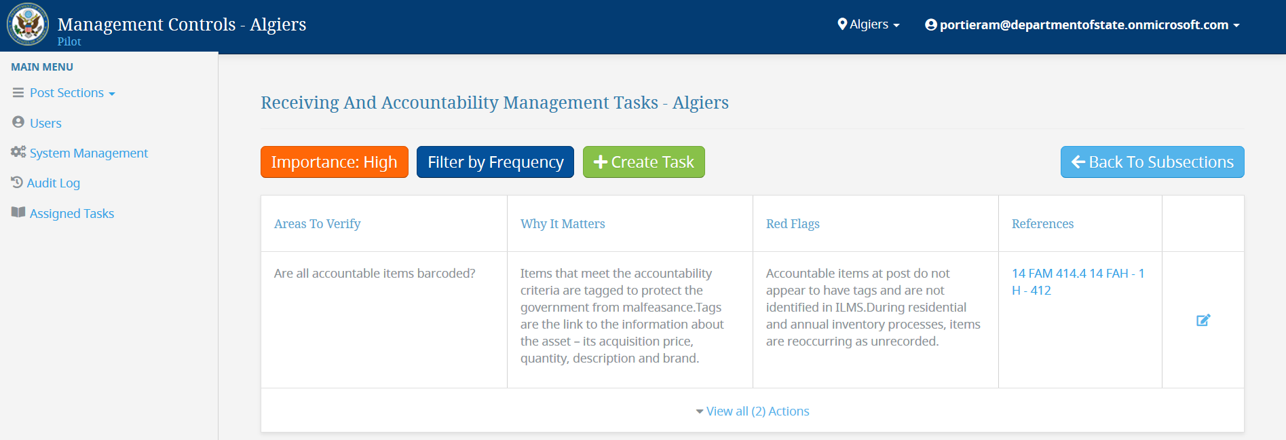Expand View all (2) Actions

tap(753, 411)
